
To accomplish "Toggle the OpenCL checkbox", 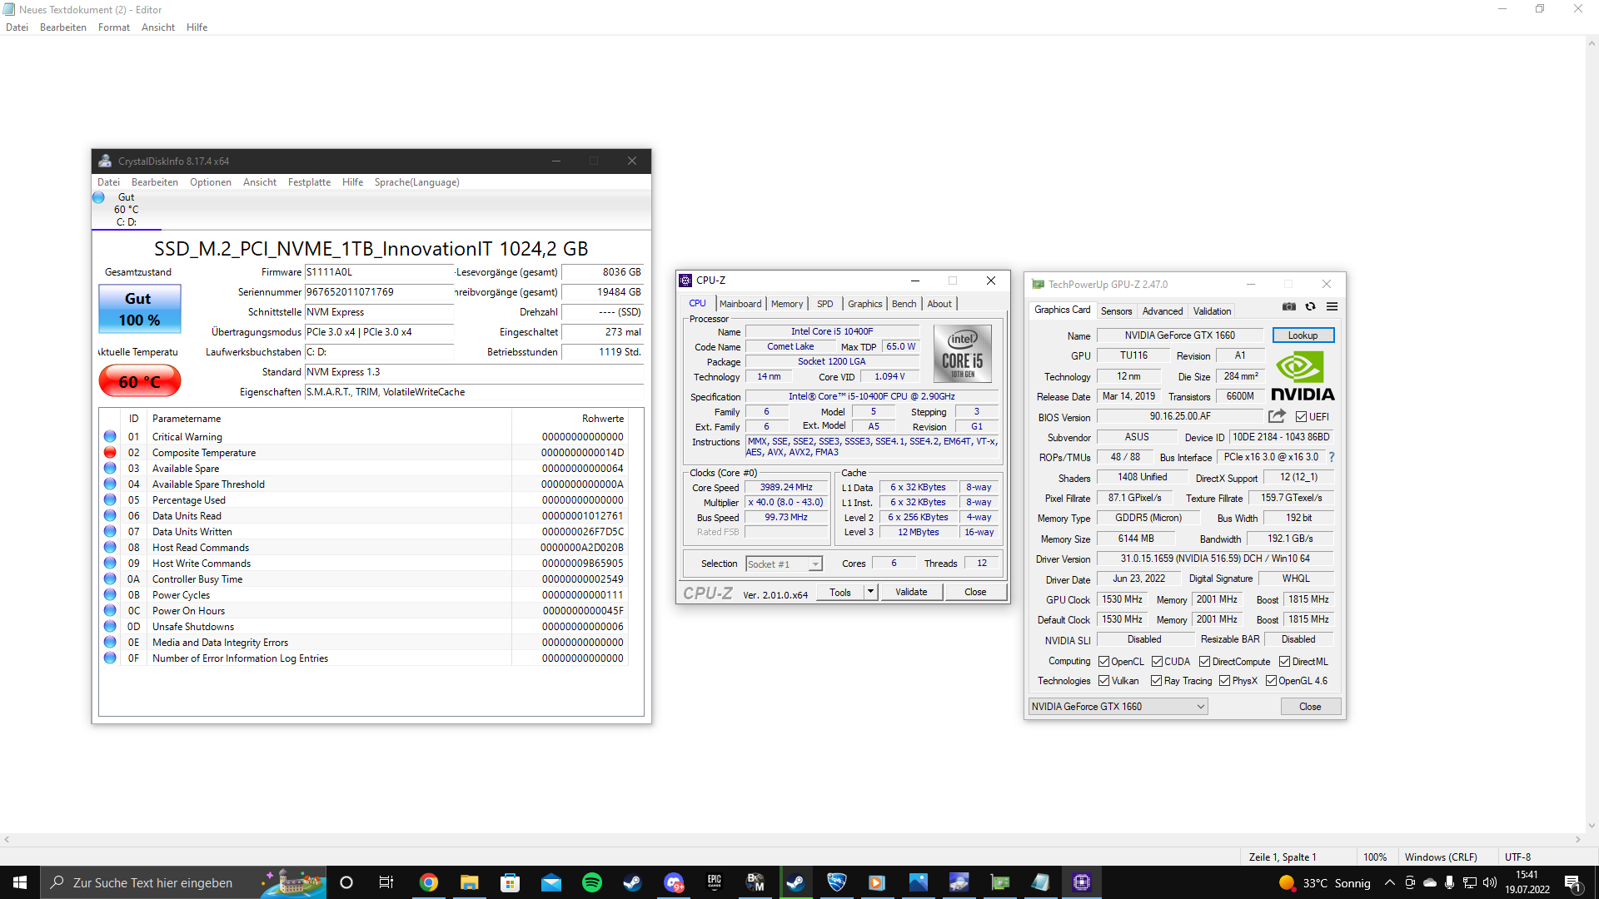I will coord(1103,662).
